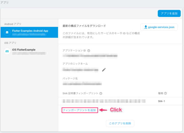This screenshot has height=133, width=184.
Task: Click the Android robot icon
Action: click(x=7, y=32)
